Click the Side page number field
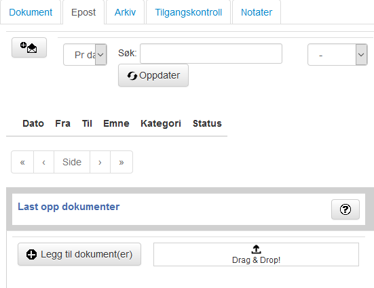 72,162
